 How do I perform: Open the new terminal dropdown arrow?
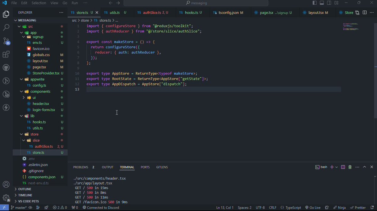[x=336, y=167]
